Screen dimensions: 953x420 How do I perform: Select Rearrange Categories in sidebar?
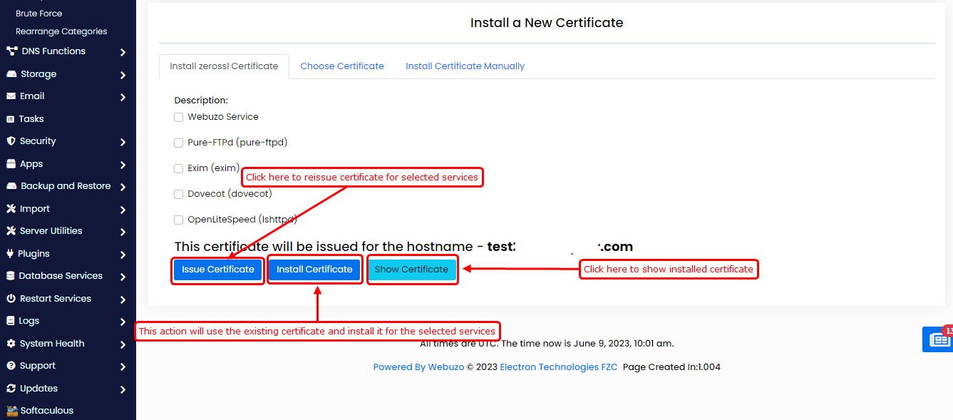[x=61, y=31]
